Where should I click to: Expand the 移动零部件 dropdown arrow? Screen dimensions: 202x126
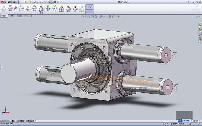tap(34, 13)
